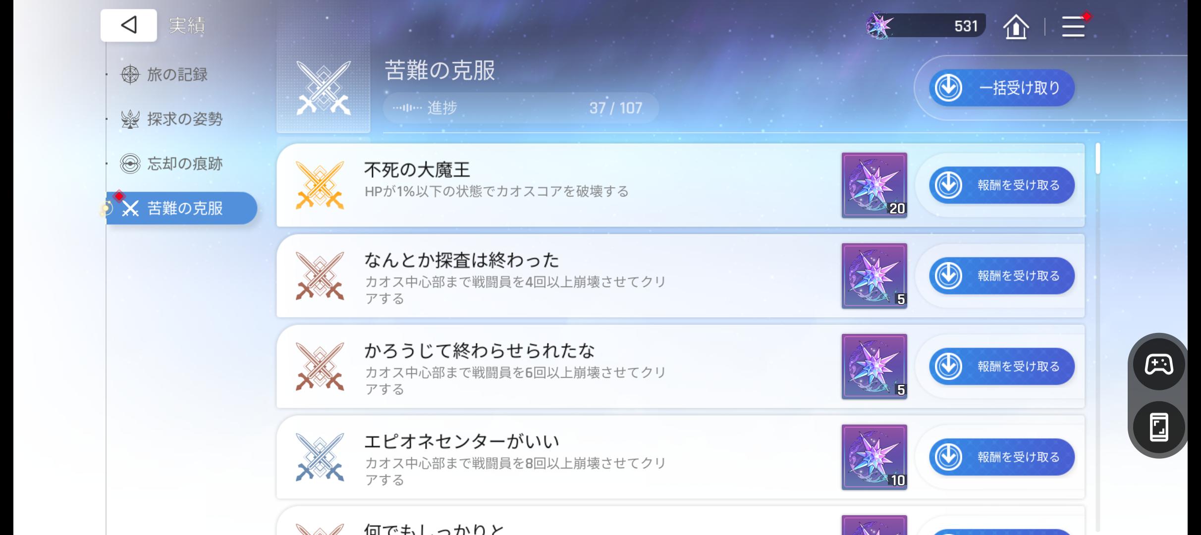
Task: Click the back arrow button
Action: tap(128, 25)
